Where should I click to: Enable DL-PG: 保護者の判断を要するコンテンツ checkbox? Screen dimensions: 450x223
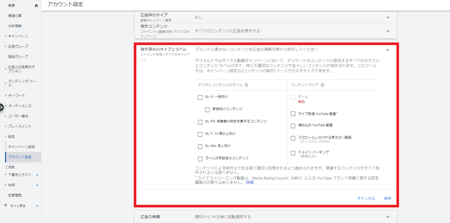click(200, 122)
